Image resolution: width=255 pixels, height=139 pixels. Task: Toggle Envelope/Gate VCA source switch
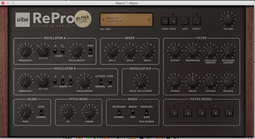(x=147, y=112)
